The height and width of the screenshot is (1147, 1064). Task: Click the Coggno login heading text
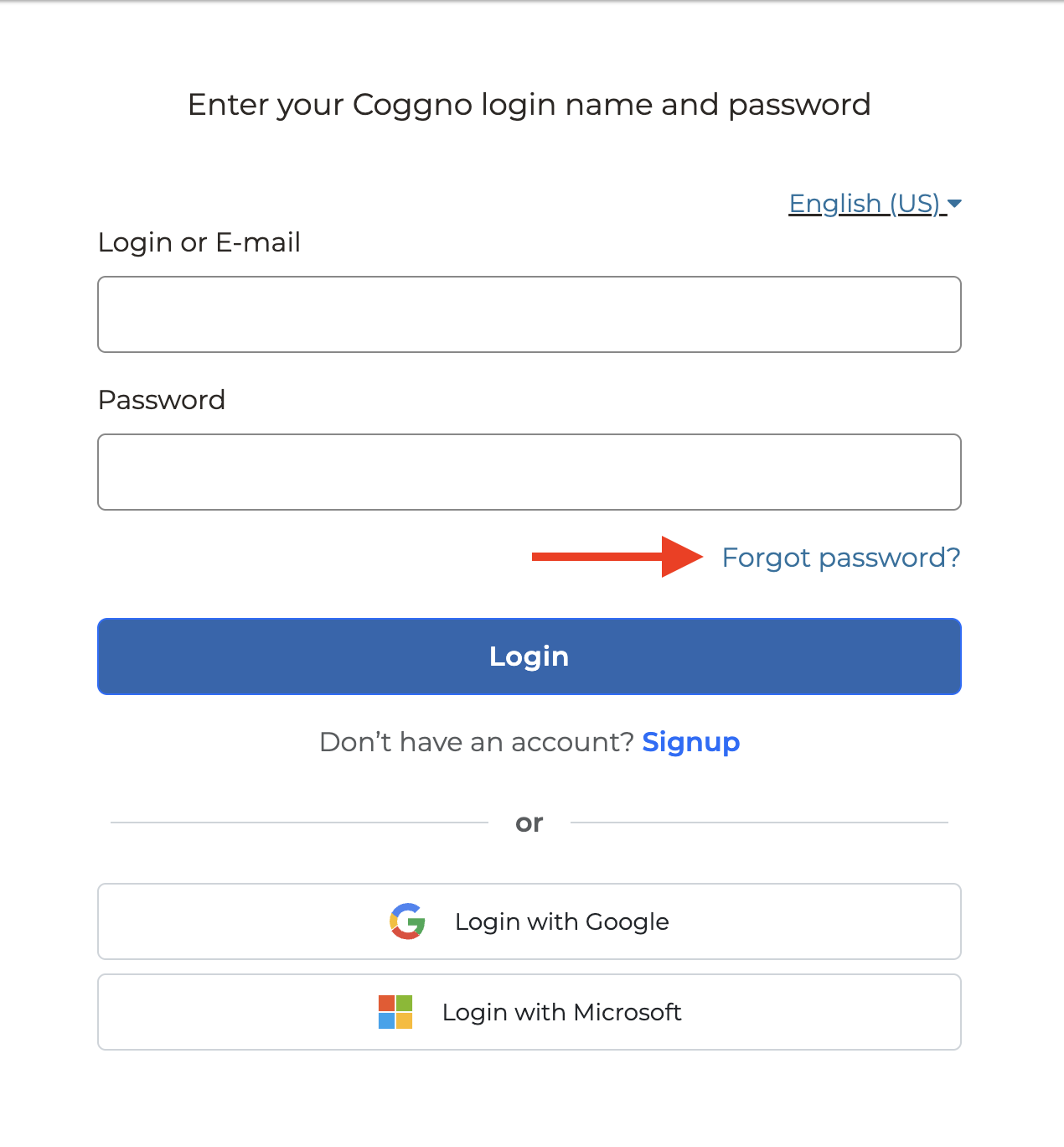[x=529, y=105]
